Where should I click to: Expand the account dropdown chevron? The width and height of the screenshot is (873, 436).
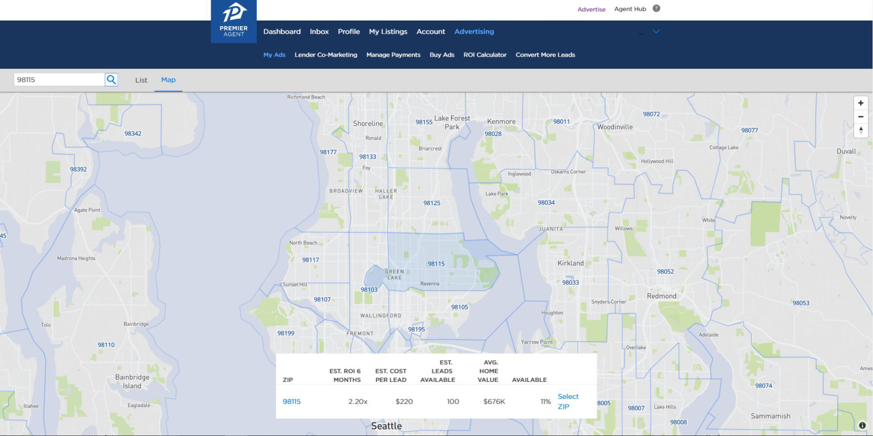pos(656,32)
